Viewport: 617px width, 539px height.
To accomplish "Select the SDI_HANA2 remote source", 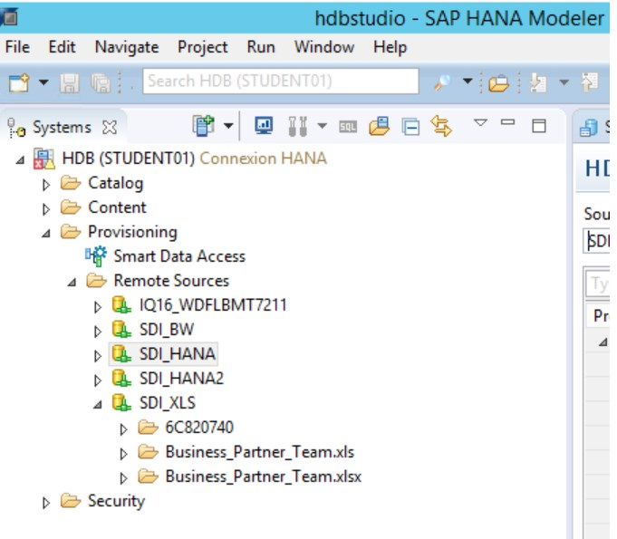I will [168, 379].
